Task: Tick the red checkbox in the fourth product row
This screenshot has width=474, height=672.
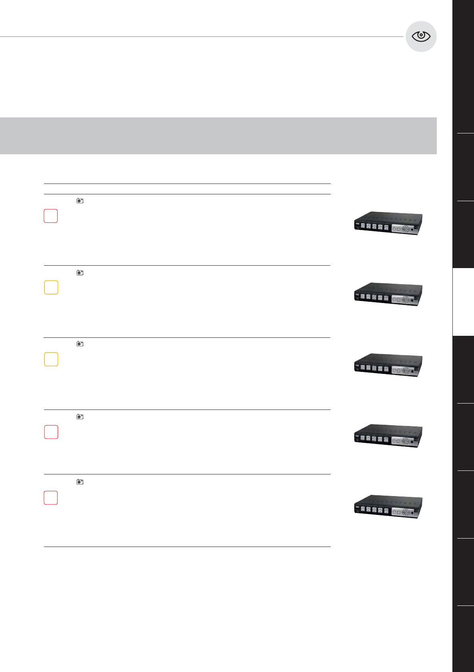Action: click(51, 432)
